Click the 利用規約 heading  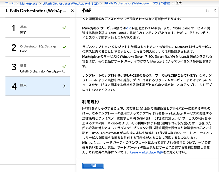(x=91, y=102)
